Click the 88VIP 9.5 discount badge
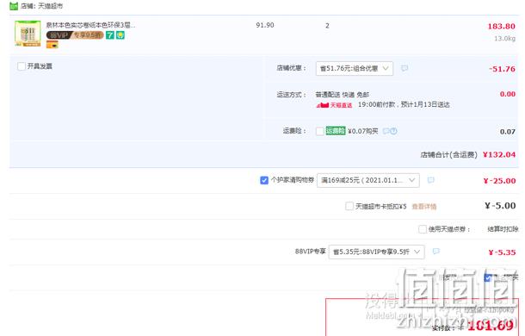This screenshot has width=525, height=336. click(x=75, y=34)
